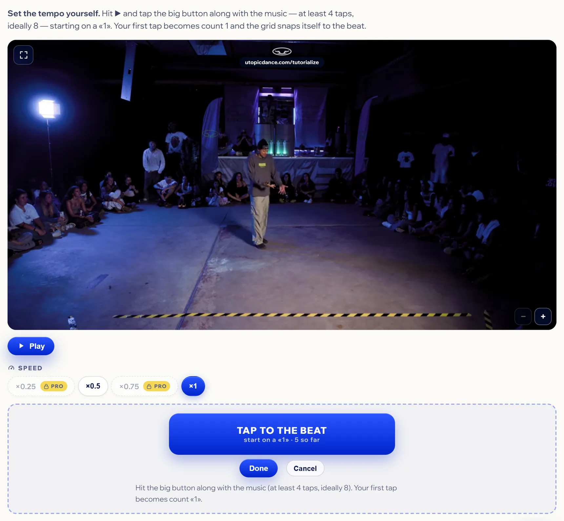Zoom in with the plus button
564x521 pixels.
click(543, 316)
